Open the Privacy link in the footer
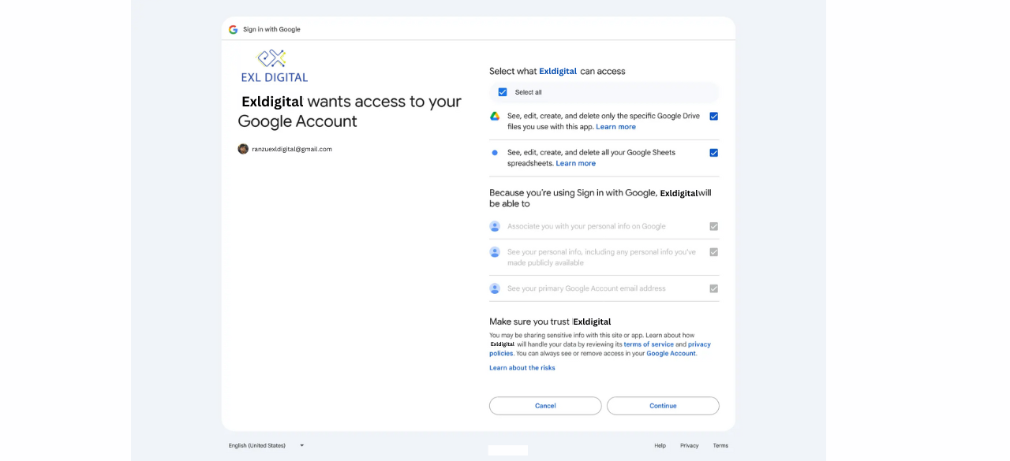 [x=690, y=445]
